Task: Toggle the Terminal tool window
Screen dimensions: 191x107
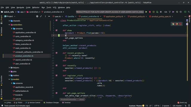Action: (x=66, y=103)
